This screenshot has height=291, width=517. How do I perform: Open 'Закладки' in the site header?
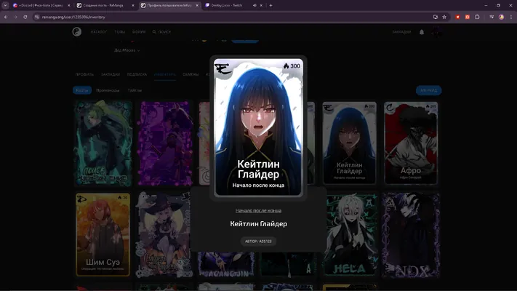coord(401,32)
